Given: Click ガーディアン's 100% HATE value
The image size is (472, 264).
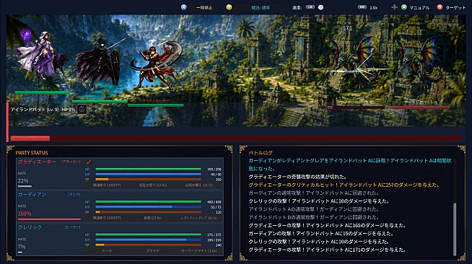Looking at the screenshot, I should point(25,214).
